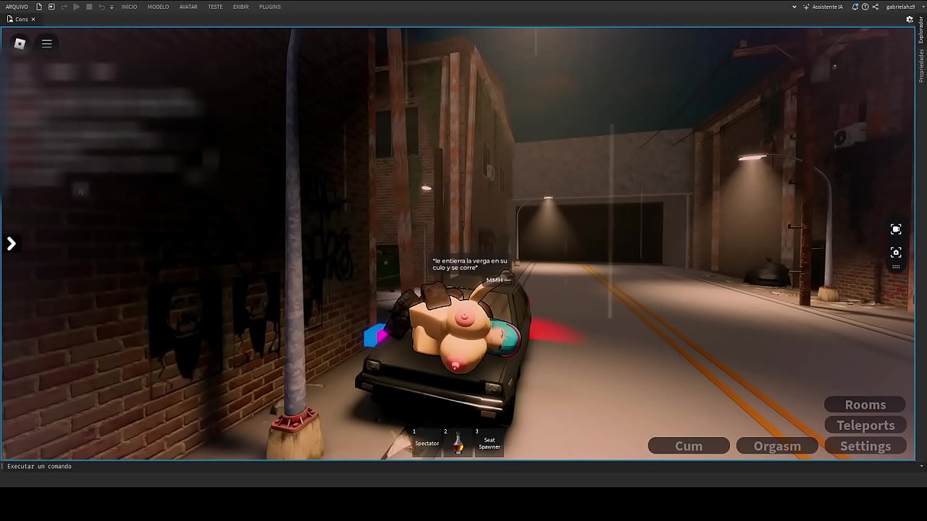Image resolution: width=927 pixels, height=521 pixels.
Task: Expand the left side panel arrow
Action: [x=12, y=244]
